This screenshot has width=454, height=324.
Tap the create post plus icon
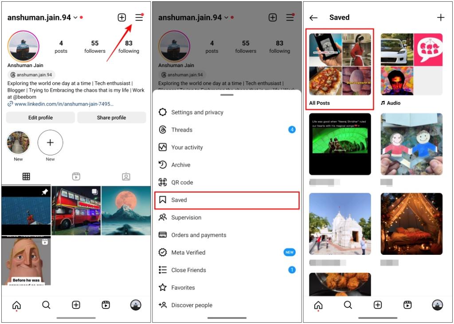(121, 17)
